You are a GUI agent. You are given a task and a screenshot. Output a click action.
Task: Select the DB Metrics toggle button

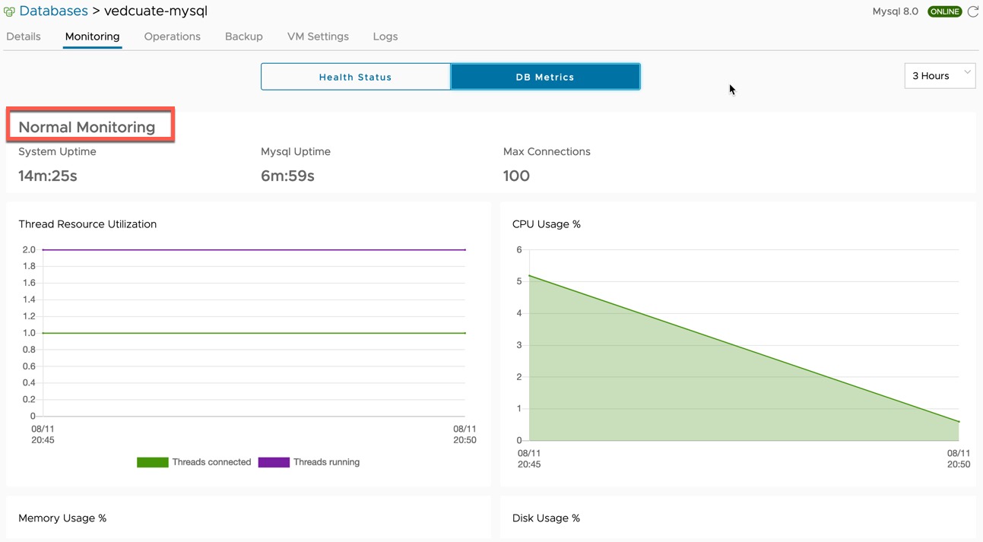coord(545,77)
